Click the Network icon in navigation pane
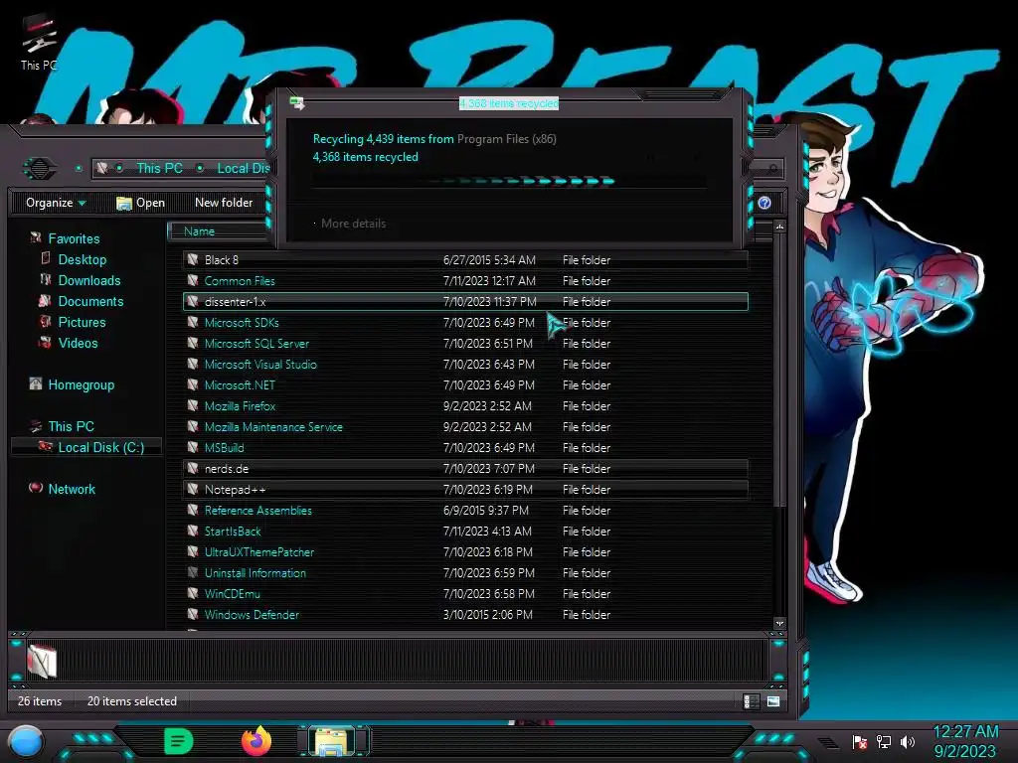This screenshot has width=1018, height=763. [36, 488]
